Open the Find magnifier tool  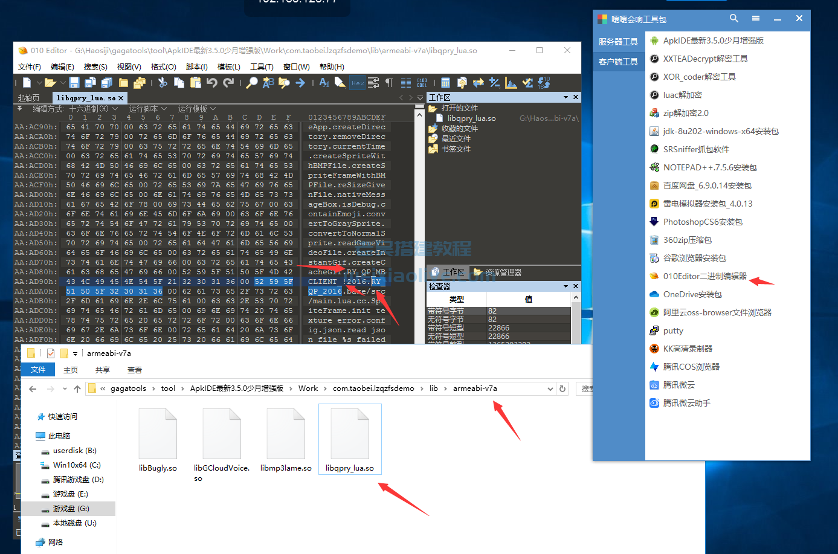[252, 83]
